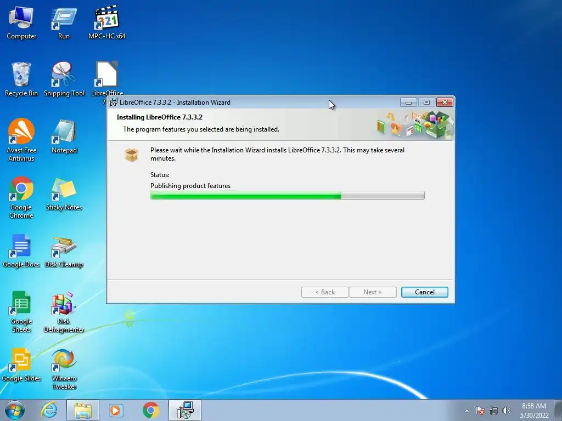Minimize the Installation Wizard window
Viewport: 562px width, 421px height.
click(408, 103)
